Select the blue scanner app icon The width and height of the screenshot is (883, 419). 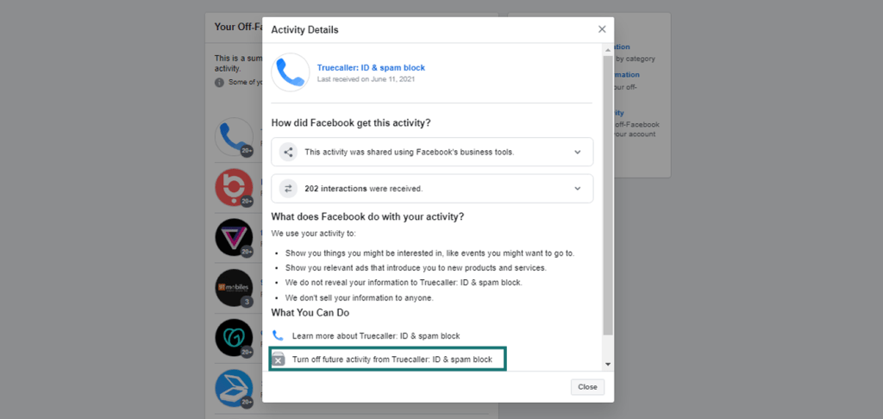tap(235, 389)
